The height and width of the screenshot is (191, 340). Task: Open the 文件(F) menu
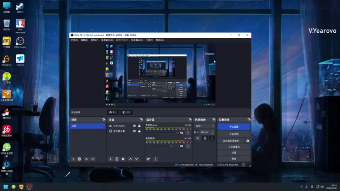click(74, 40)
